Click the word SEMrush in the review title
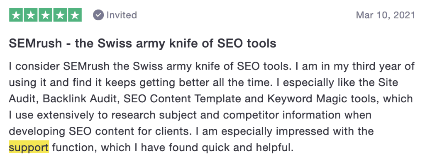This screenshot has height=164, width=425. tap(36, 43)
